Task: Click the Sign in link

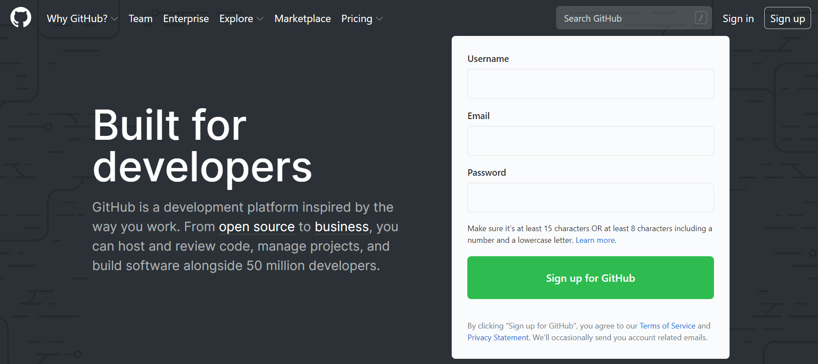Action: tap(738, 19)
